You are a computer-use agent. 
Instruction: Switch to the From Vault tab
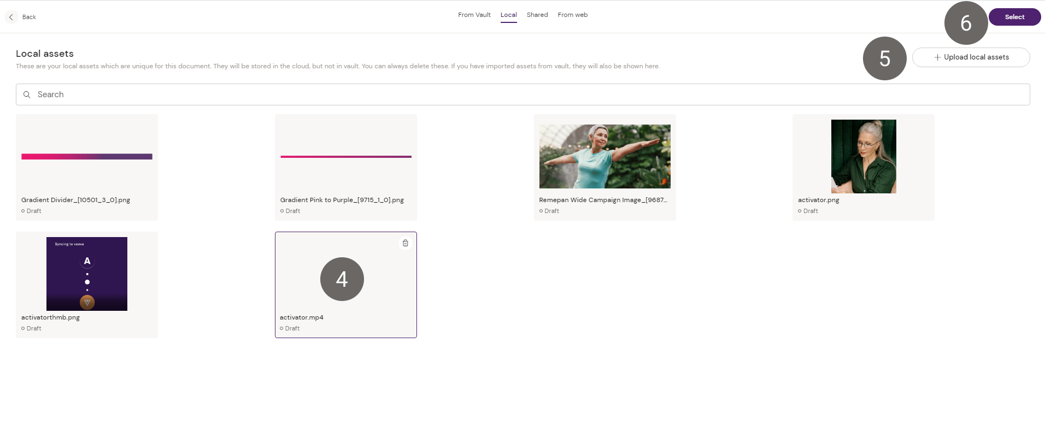tap(474, 15)
